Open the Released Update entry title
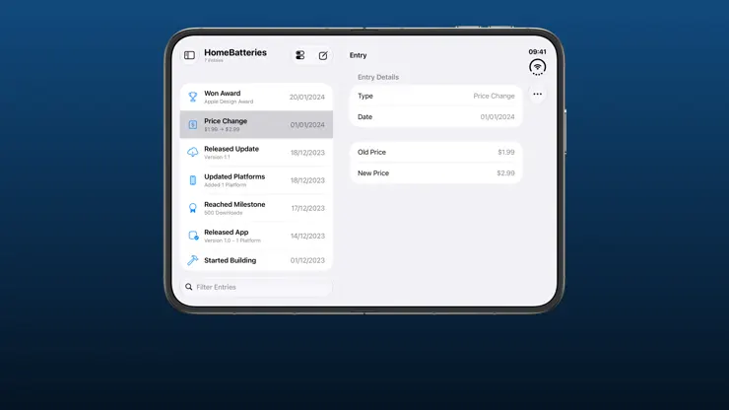 click(x=232, y=149)
